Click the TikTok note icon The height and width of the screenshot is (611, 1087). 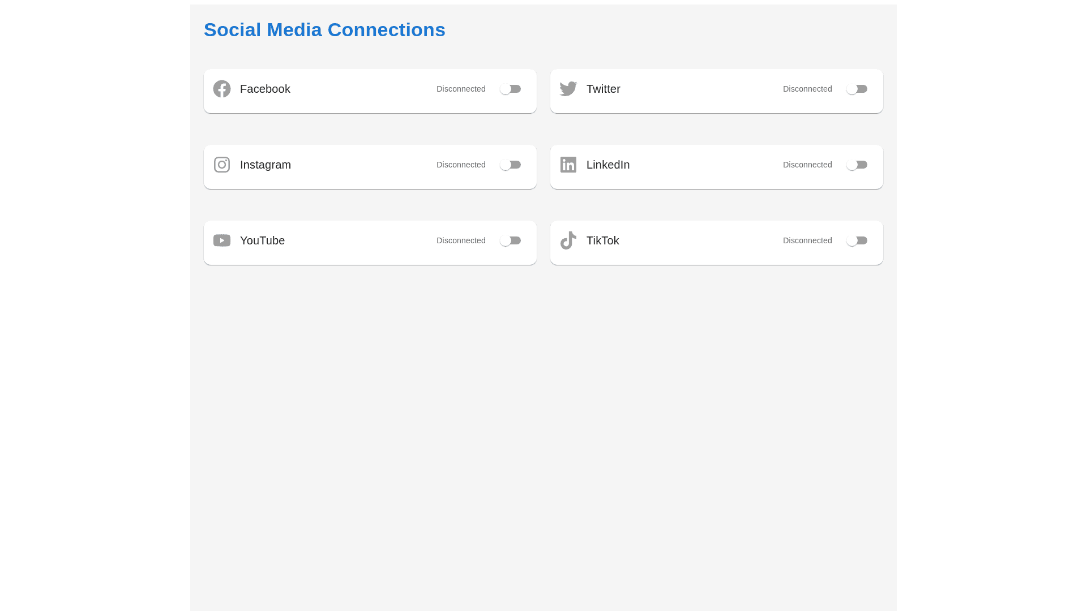click(x=568, y=240)
